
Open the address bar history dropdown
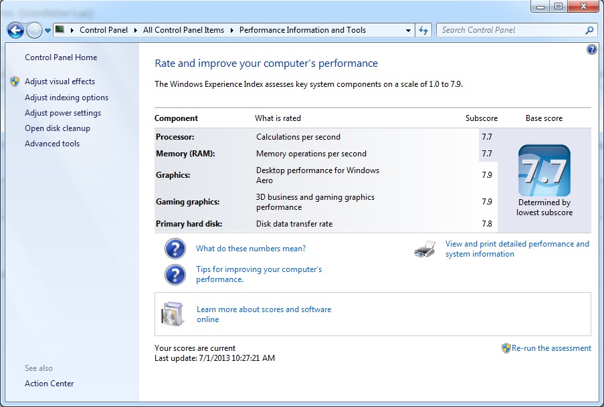(x=408, y=31)
